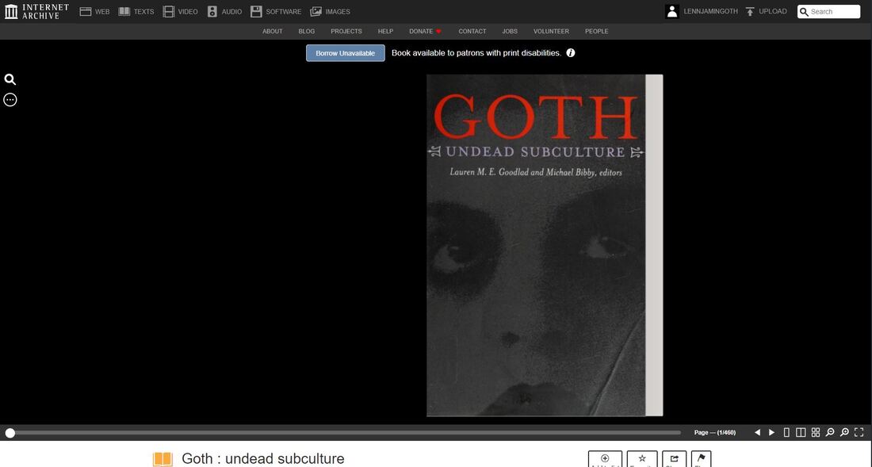Open the Jobs link
872x467 pixels.
pyautogui.click(x=510, y=31)
